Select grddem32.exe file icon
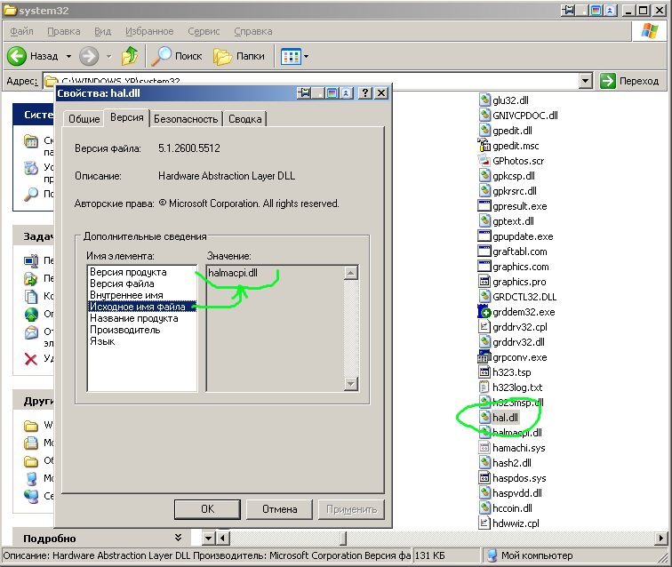This screenshot has height=567, width=672. (x=484, y=312)
